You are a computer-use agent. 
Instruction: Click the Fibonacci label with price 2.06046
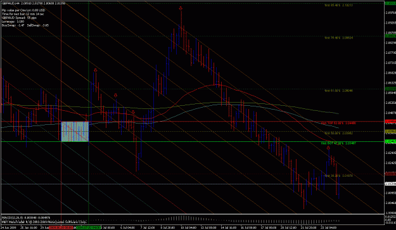[x=339, y=91]
